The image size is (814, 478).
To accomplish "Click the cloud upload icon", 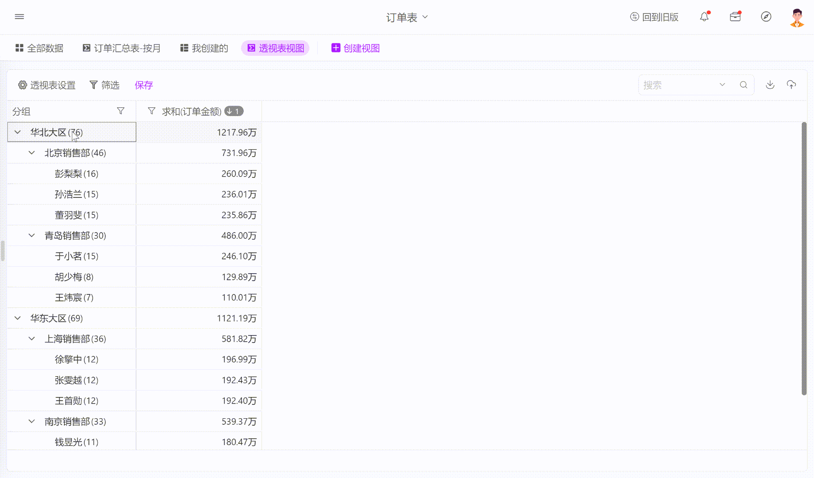I will click(791, 85).
